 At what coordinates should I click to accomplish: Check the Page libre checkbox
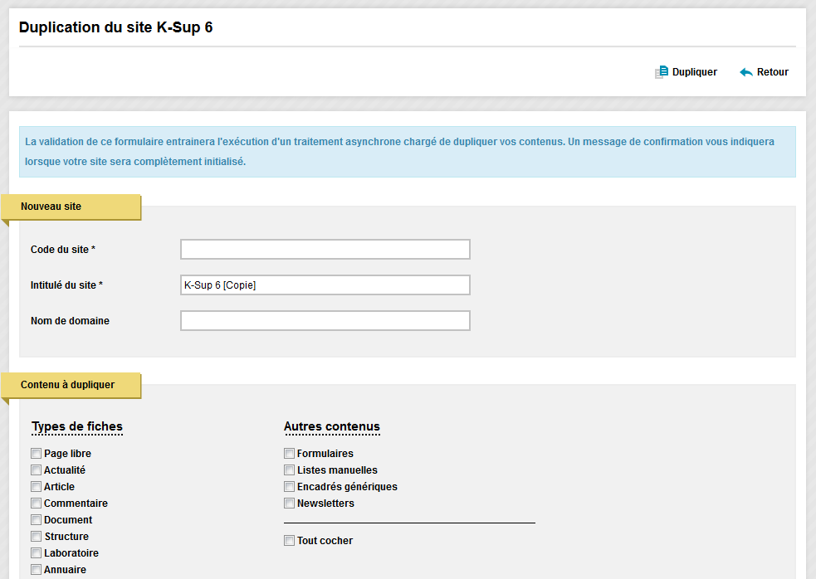pos(36,454)
